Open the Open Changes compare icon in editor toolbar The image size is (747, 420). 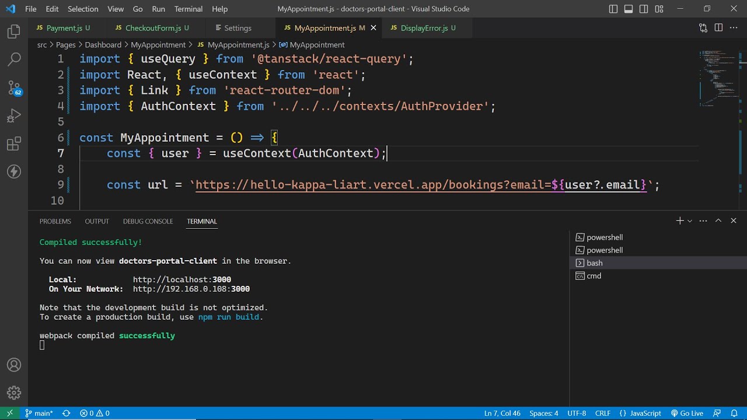[703, 28]
